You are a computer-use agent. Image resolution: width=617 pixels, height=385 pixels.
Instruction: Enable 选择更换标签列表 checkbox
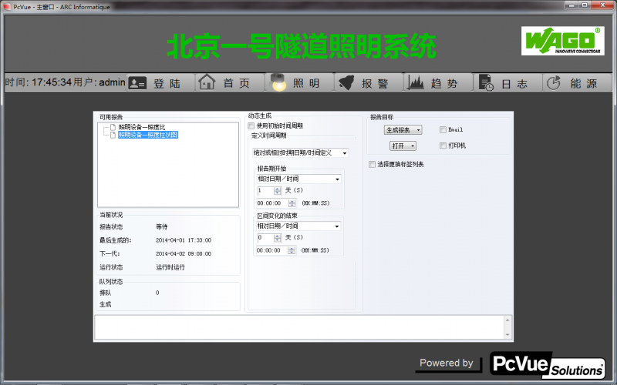point(372,165)
